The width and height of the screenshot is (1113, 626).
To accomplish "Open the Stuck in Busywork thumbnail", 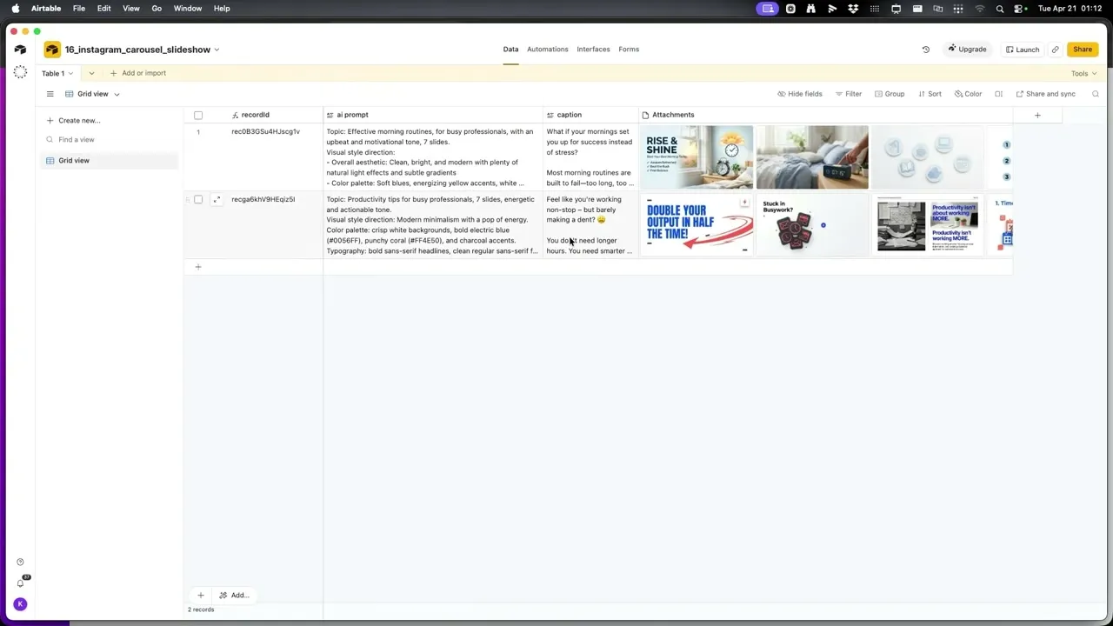I will pos(812,225).
